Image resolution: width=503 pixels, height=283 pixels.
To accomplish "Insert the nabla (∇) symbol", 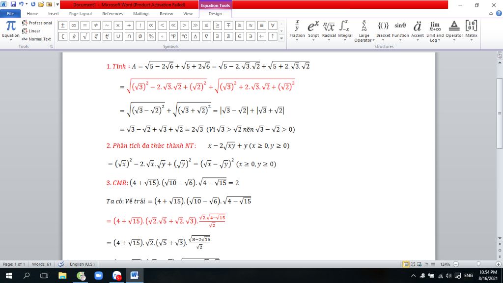I will (206, 36).
